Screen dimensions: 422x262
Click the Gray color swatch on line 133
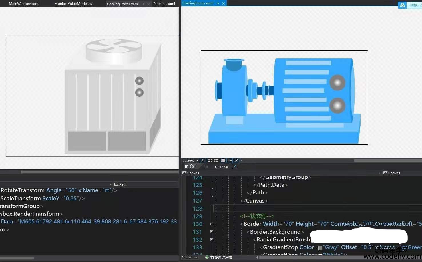[320, 248]
